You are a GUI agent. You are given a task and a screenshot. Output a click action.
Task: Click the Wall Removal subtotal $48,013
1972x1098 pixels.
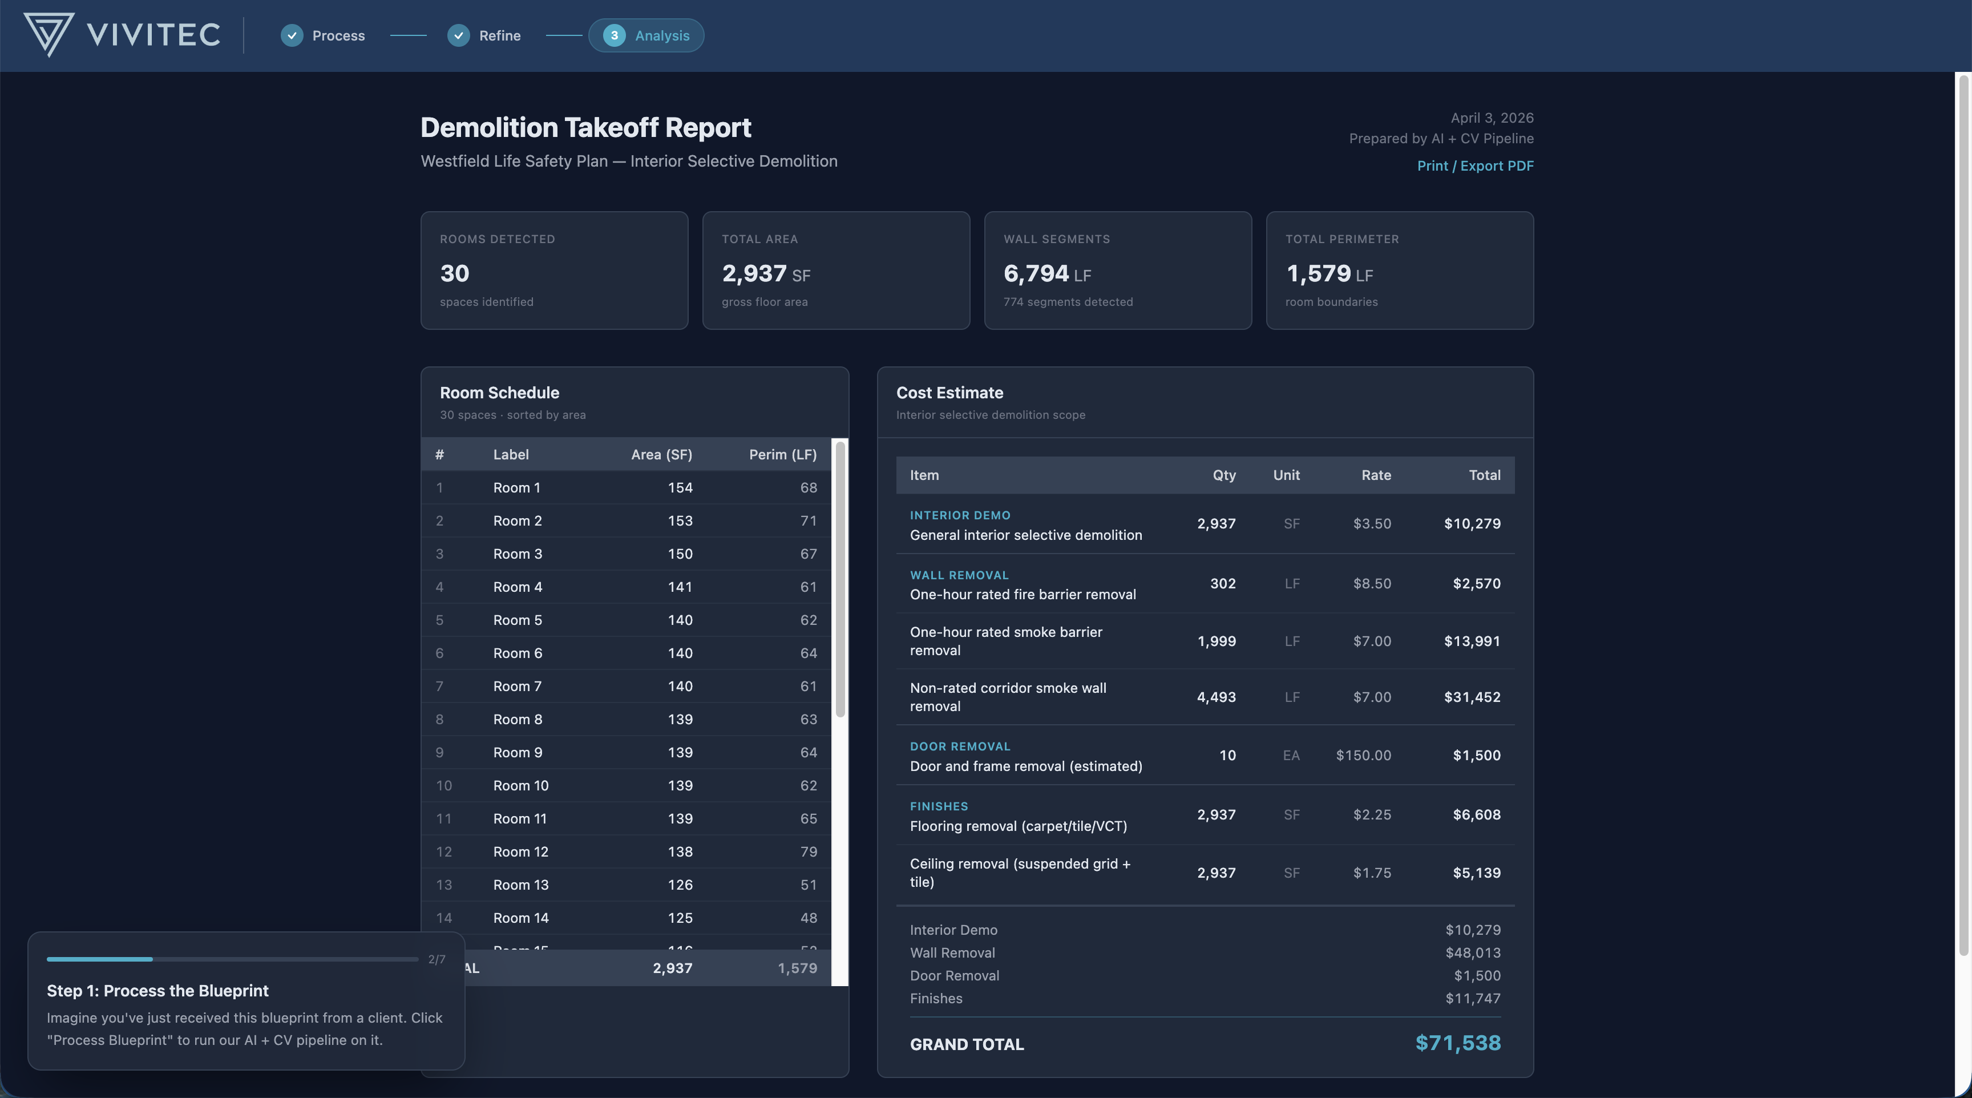1473,952
